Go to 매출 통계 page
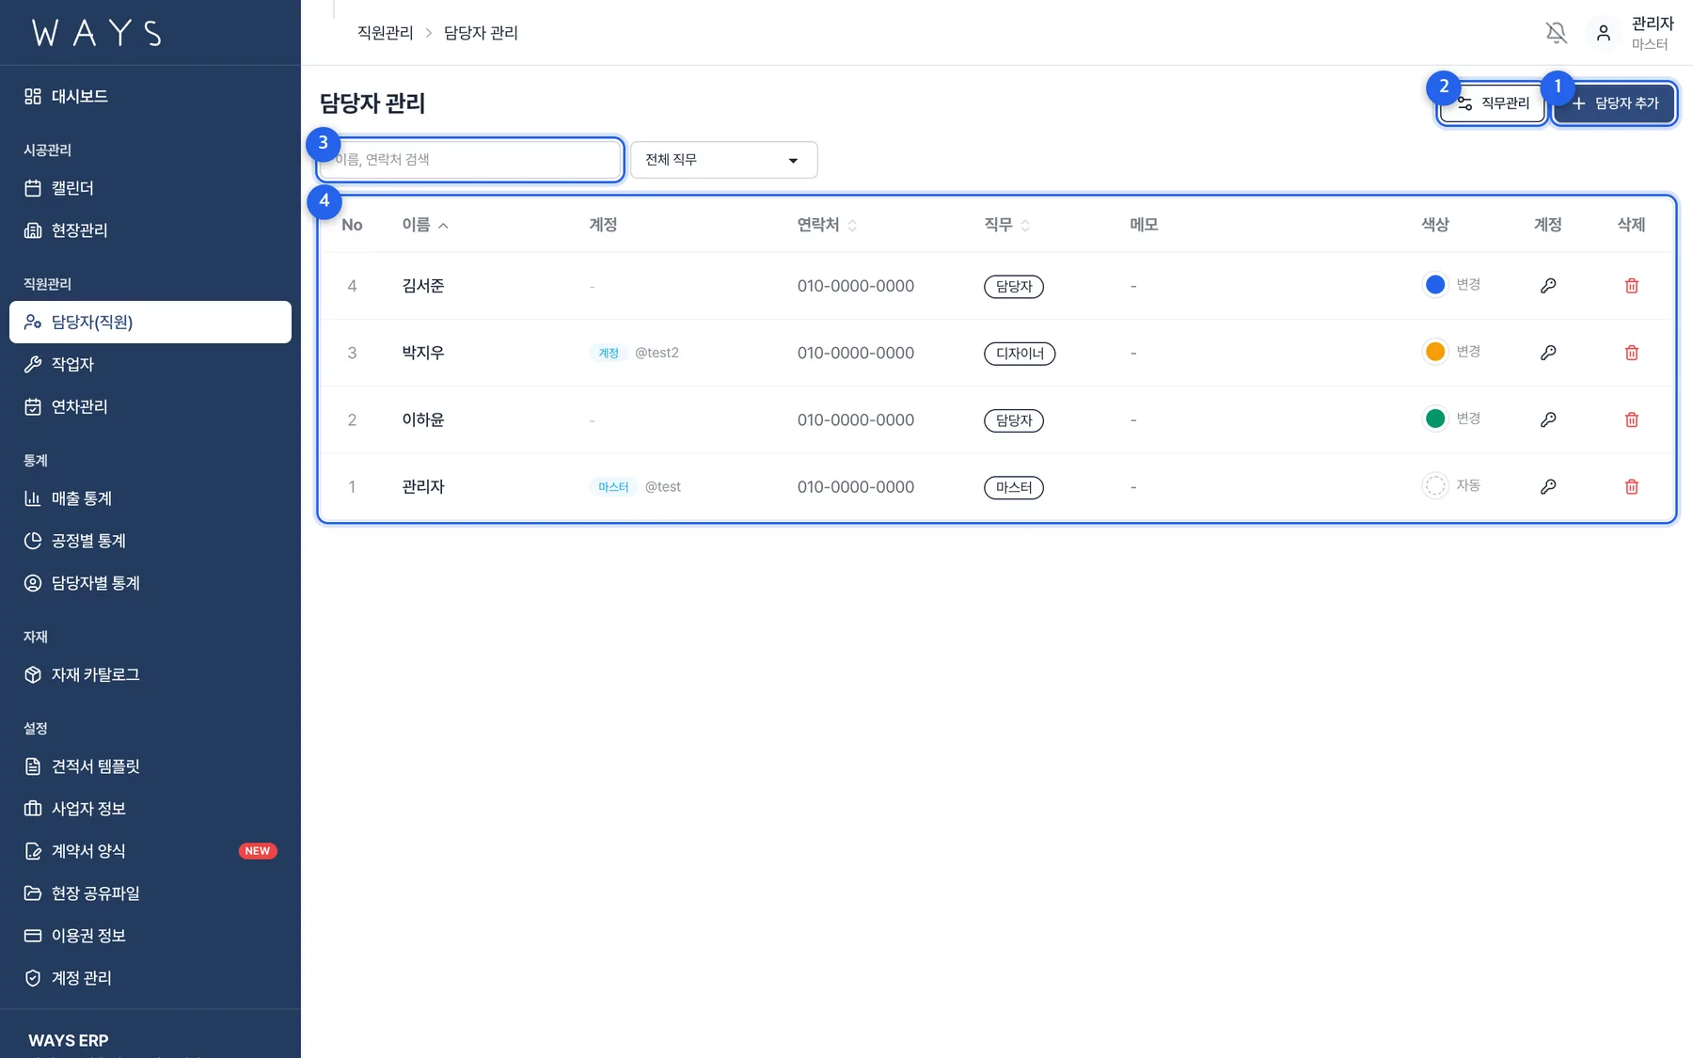The height and width of the screenshot is (1058, 1693). point(150,498)
